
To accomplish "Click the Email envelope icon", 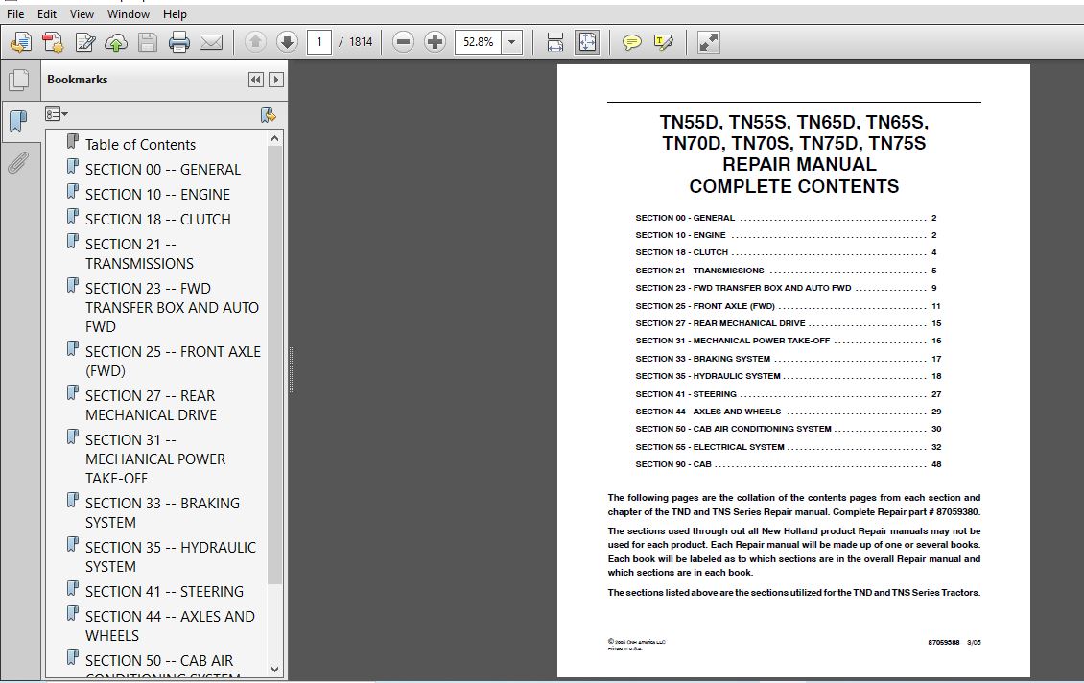I will 211,42.
